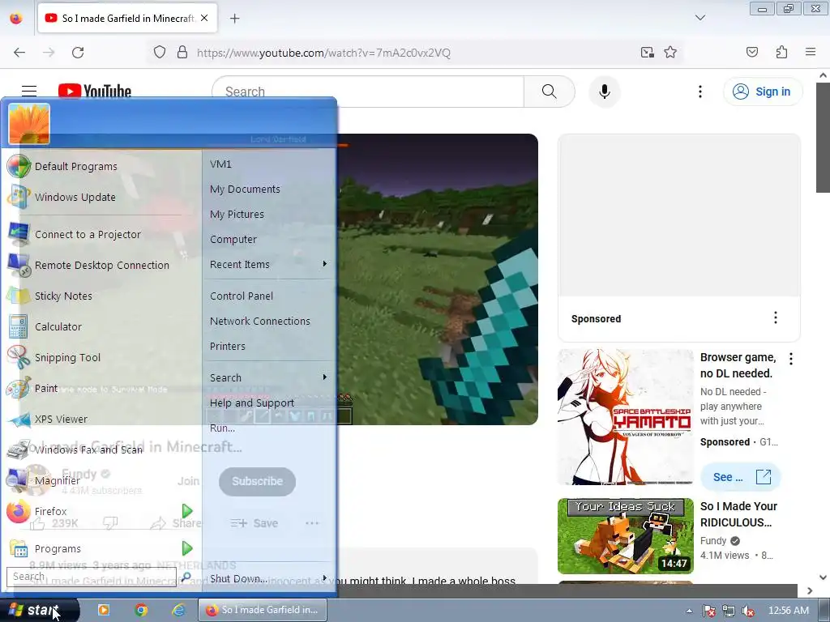Click the Start button
The width and height of the screenshot is (830, 622).
39,610
